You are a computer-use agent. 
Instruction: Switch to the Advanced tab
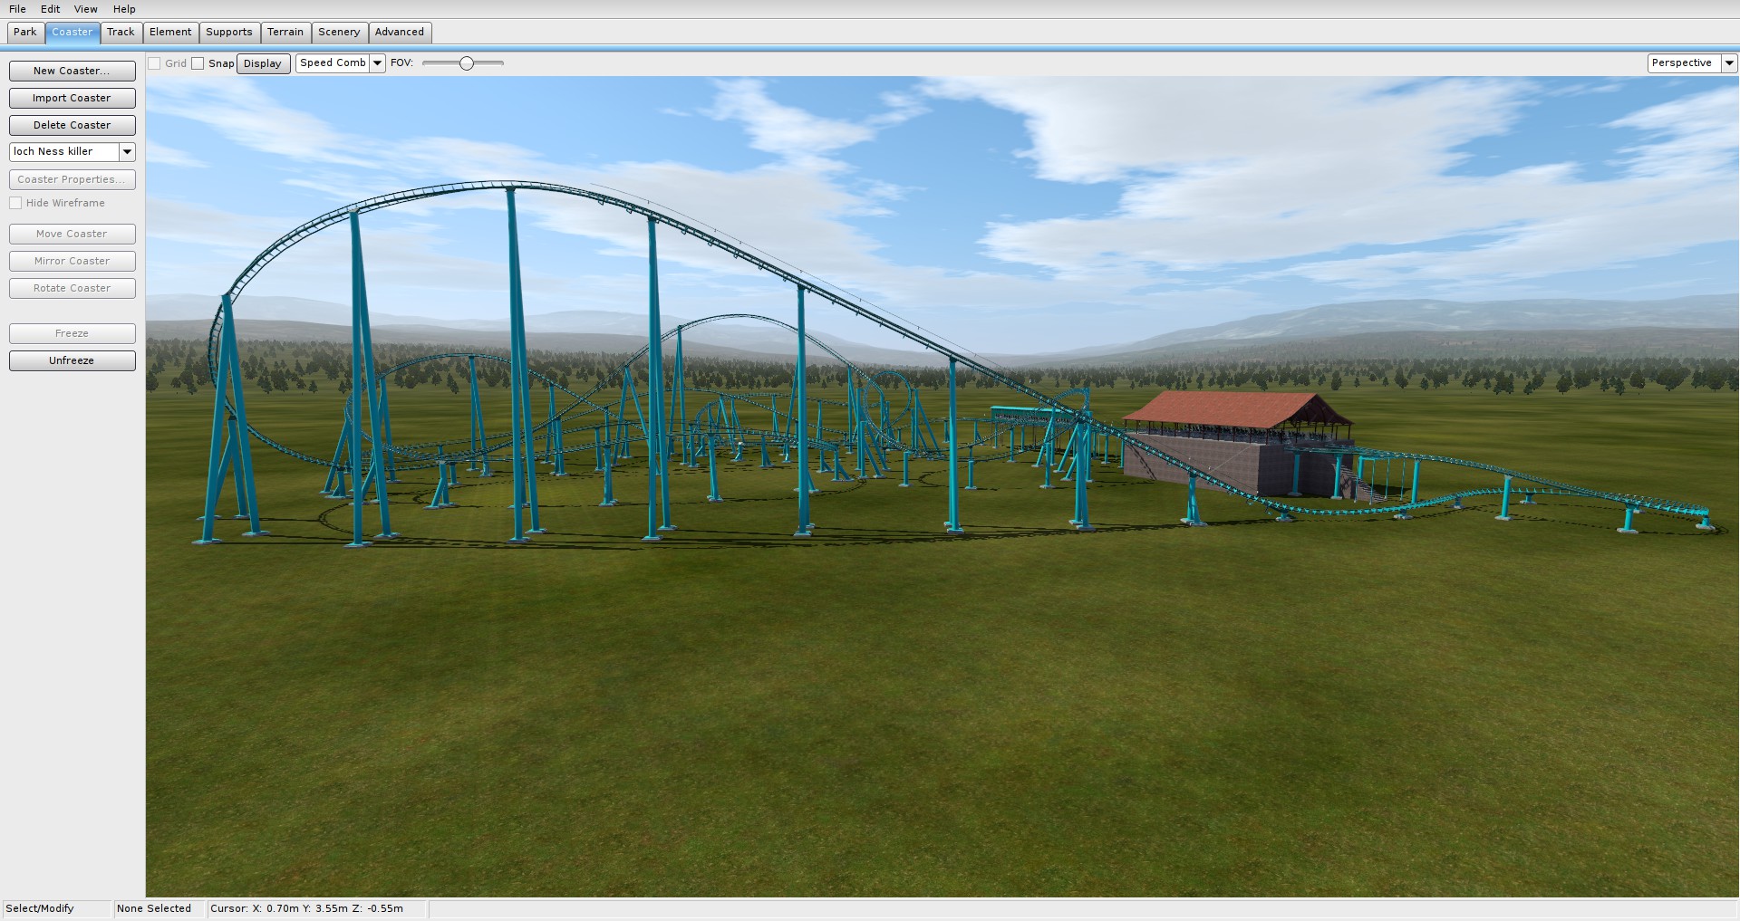point(400,33)
